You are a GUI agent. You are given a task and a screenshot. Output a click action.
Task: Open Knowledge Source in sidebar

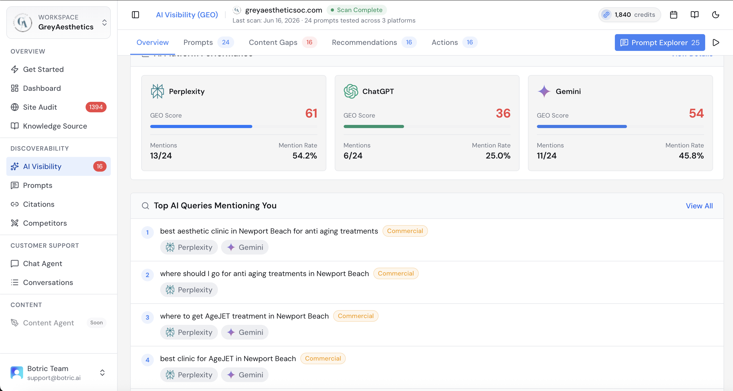[58, 126]
